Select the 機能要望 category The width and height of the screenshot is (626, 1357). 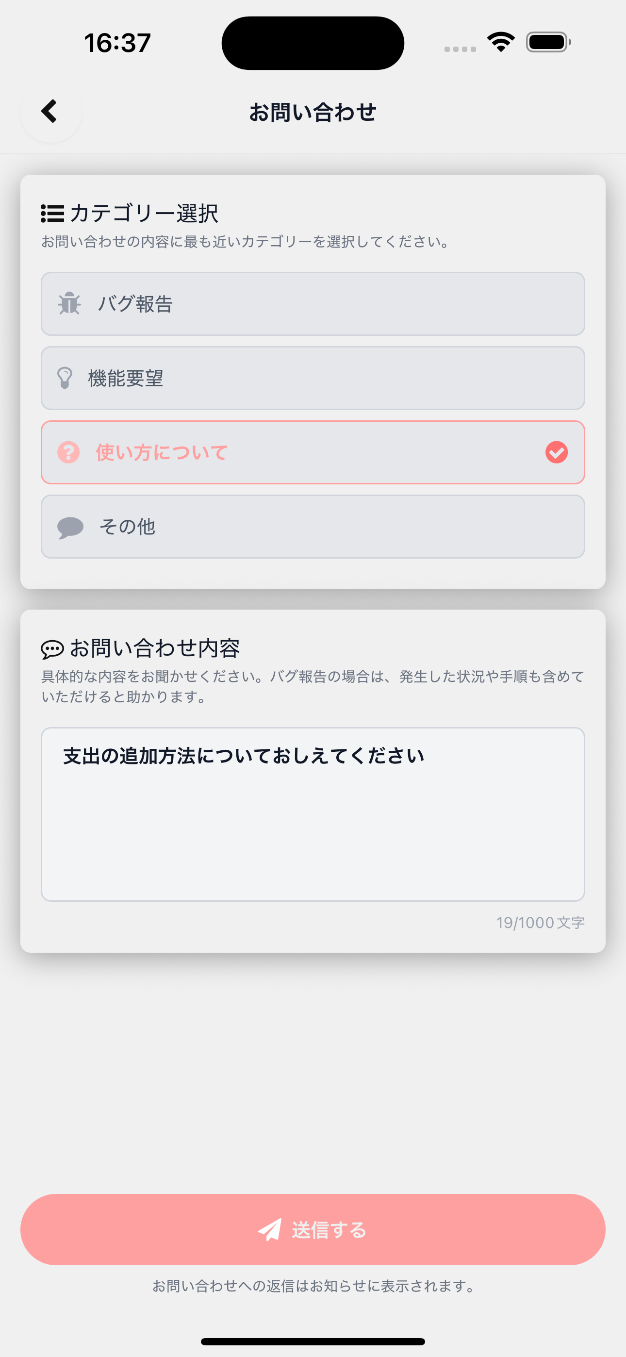(x=313, y=378)
